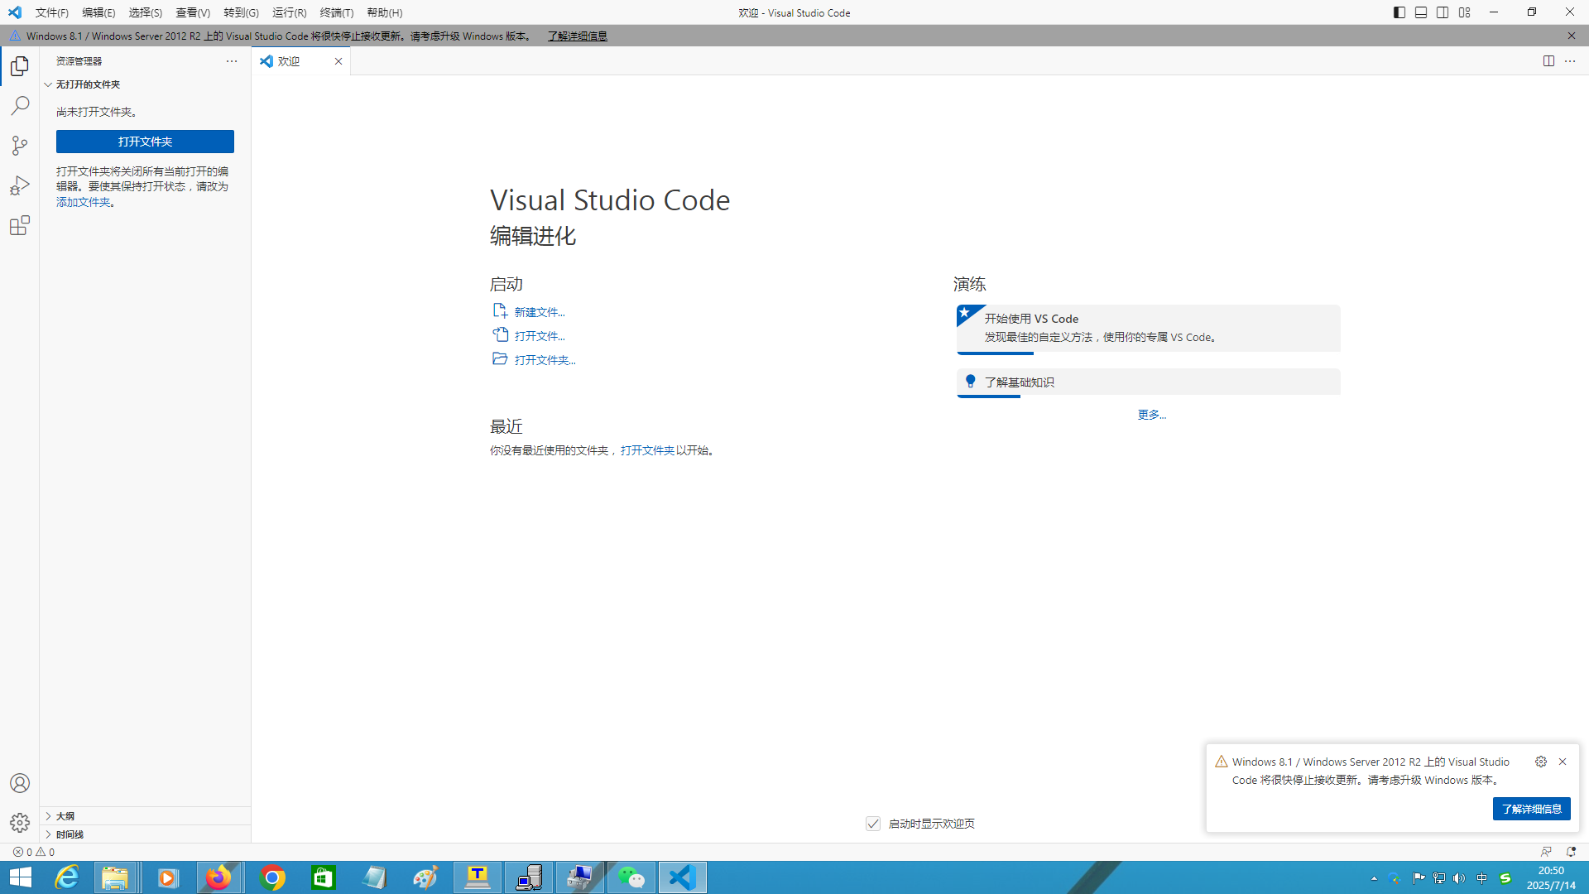This screenshot has height=894, width=1589.
Task: Open WeChat from taskbar
Action: (x=631, y=877)
